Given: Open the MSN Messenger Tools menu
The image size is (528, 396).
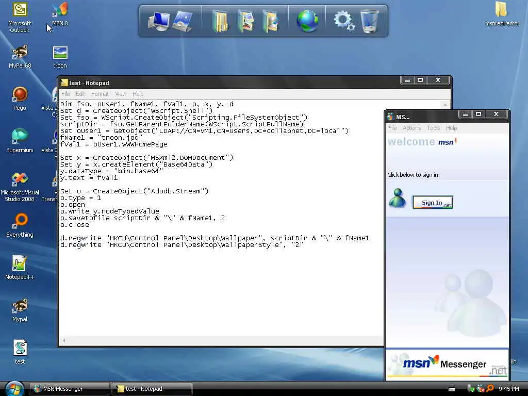Looking at the screenshot, I should 433,128.
